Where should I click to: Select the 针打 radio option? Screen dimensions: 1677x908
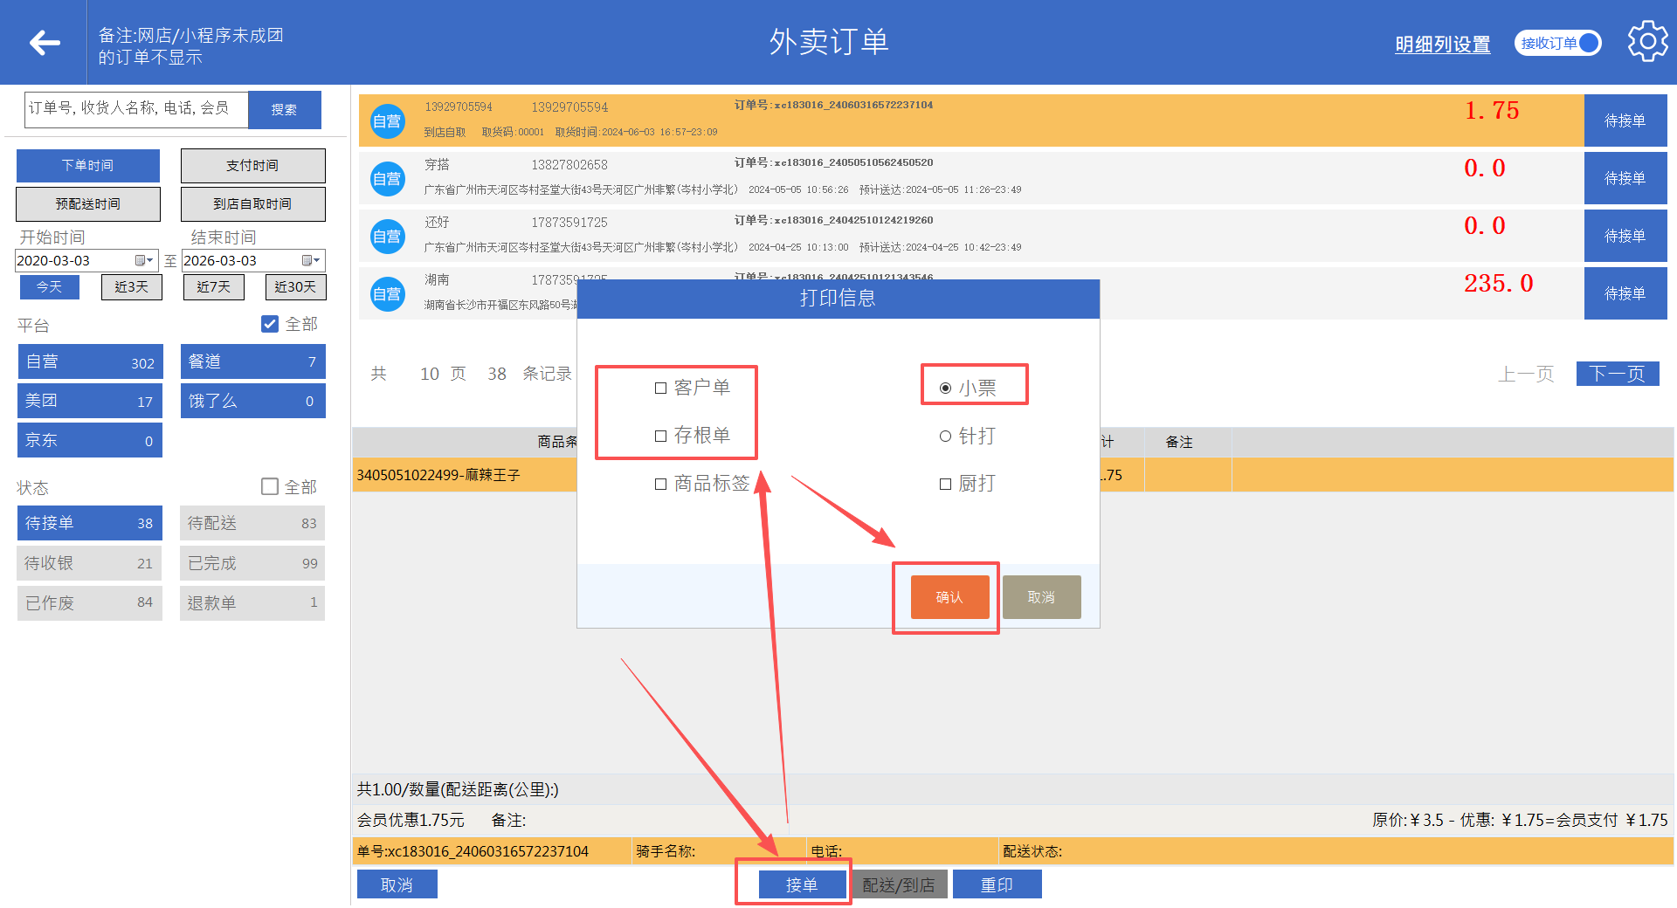945,437
